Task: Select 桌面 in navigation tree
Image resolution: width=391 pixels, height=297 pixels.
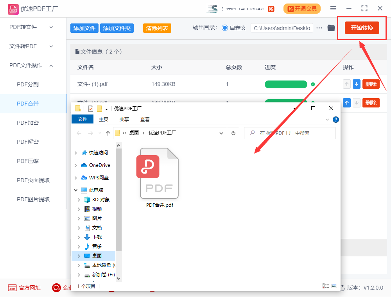Action: point(93,256)
